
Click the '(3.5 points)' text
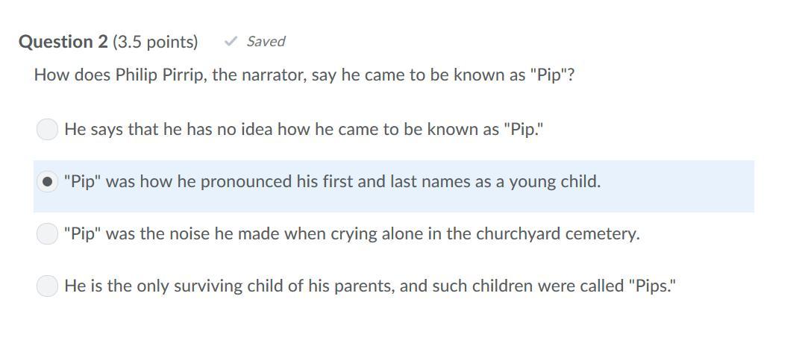point(155,42)
